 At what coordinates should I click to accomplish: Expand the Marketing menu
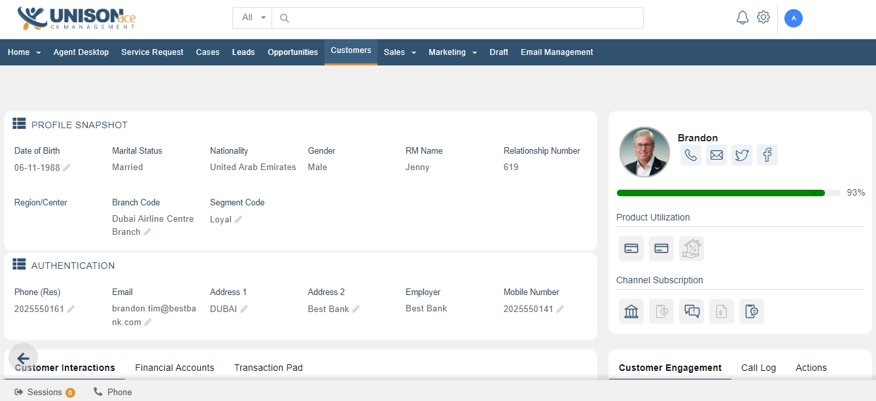coord(452,51)
